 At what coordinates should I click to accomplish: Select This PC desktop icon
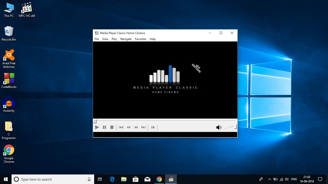[x=9, y=10]
